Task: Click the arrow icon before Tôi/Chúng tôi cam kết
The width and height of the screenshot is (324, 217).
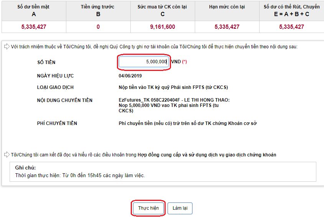Action: [x=7, y=155]
